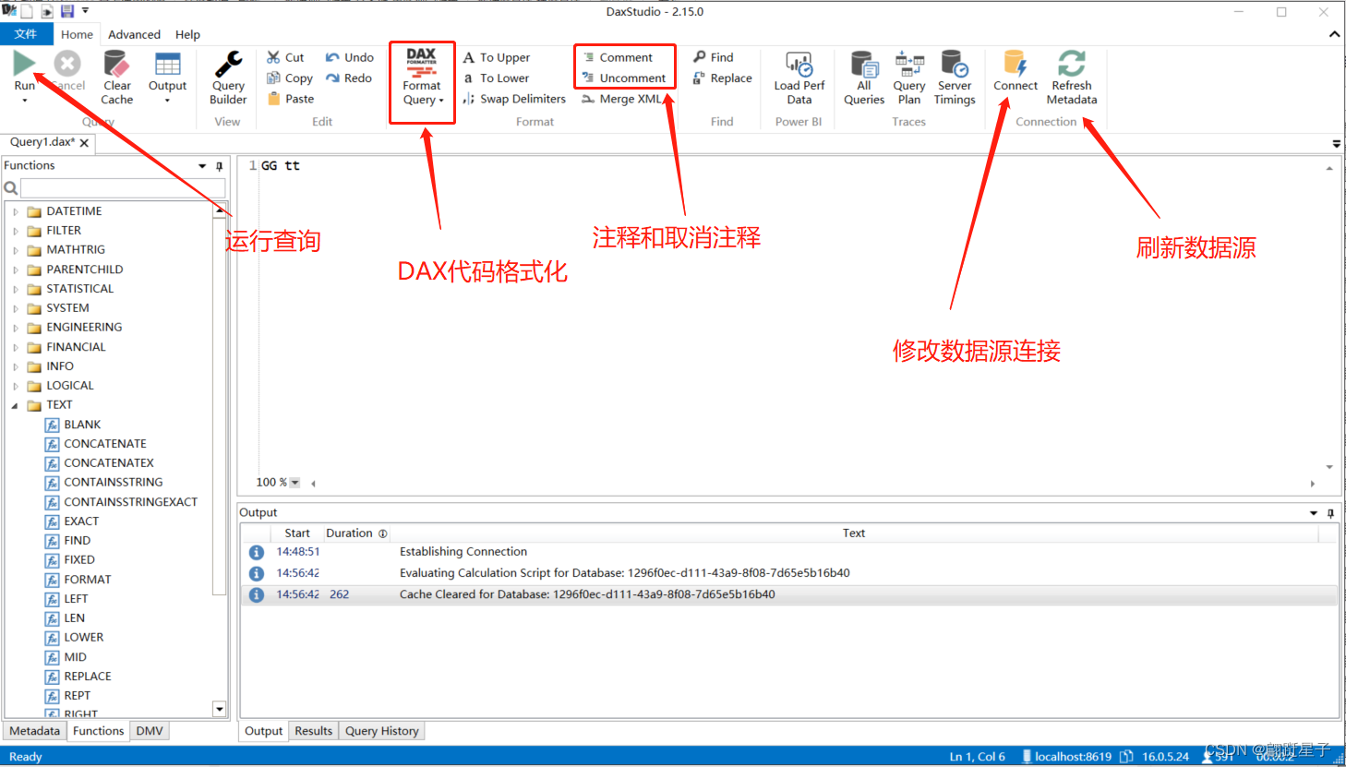
Task: Collapse the TEXT function folder
Action: click(x=15, y=404)
